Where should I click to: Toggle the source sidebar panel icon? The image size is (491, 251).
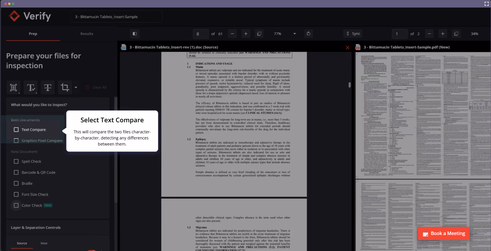135,34
